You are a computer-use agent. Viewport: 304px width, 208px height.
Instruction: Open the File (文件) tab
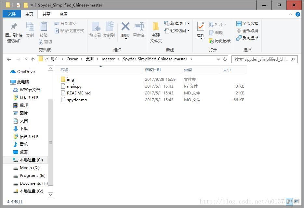[12, 14]
